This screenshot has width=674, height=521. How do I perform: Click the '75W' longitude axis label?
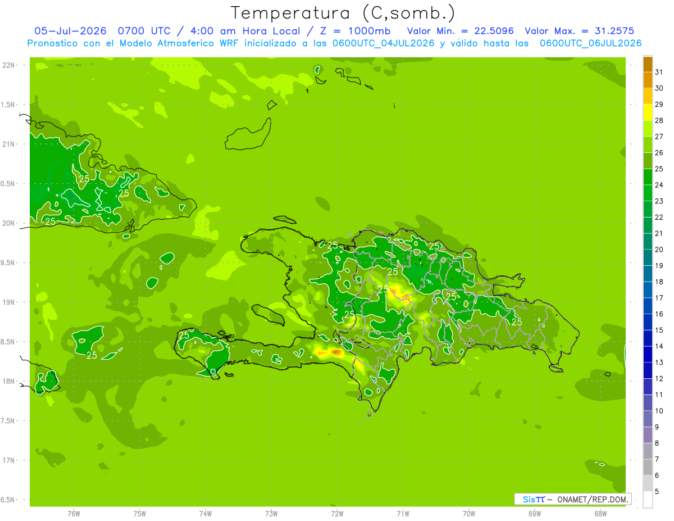click(140, 514)
